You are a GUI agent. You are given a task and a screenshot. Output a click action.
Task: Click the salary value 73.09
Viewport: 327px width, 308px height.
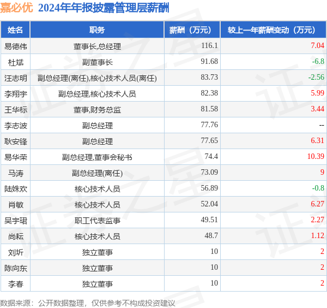coord(209,172)
